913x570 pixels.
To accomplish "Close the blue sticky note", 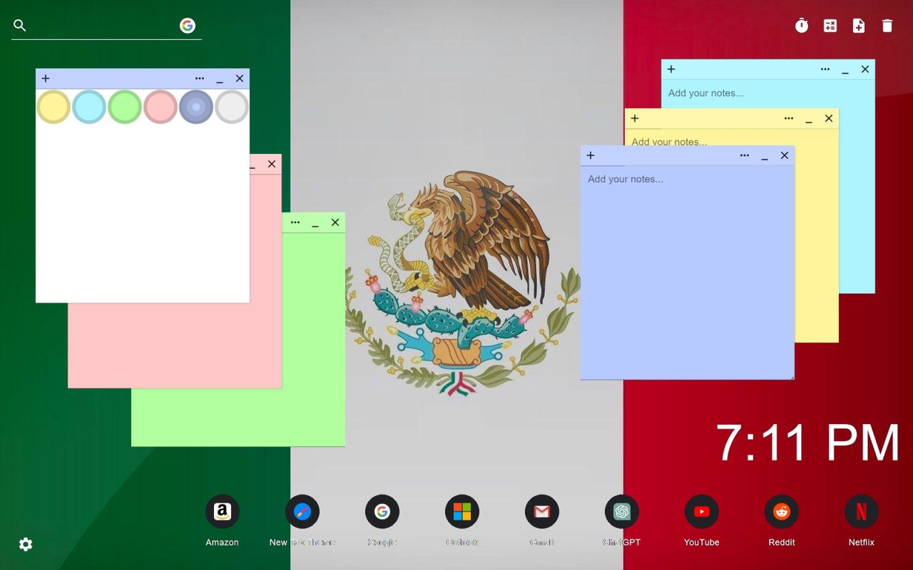I will click(785, 155).
